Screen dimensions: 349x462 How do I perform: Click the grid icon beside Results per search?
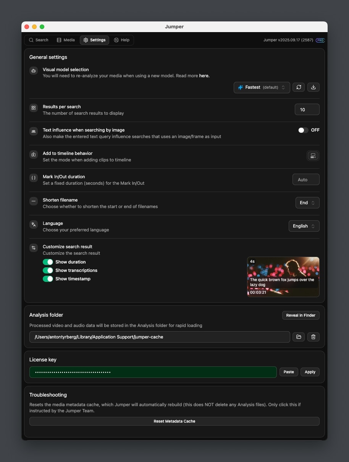(34, 108)
